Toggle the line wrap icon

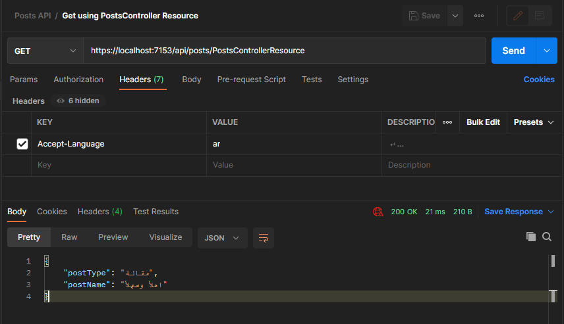click(264, 238)
